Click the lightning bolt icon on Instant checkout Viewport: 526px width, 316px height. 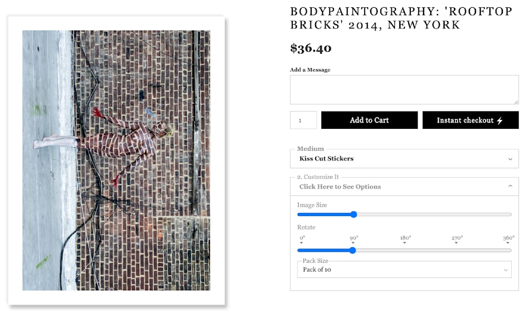coord(500,121)
